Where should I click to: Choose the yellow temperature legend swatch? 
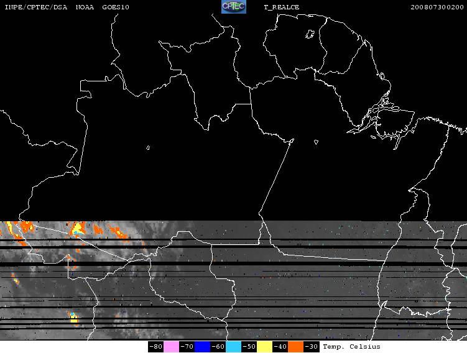tap(264, 347)
